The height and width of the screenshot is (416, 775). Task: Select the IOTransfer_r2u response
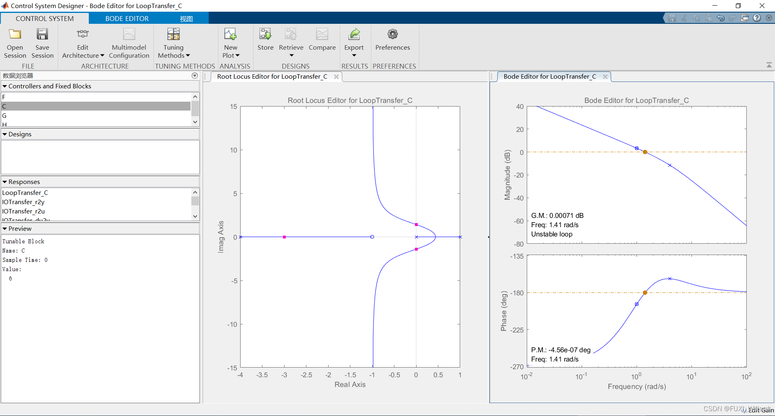point(96,211)
